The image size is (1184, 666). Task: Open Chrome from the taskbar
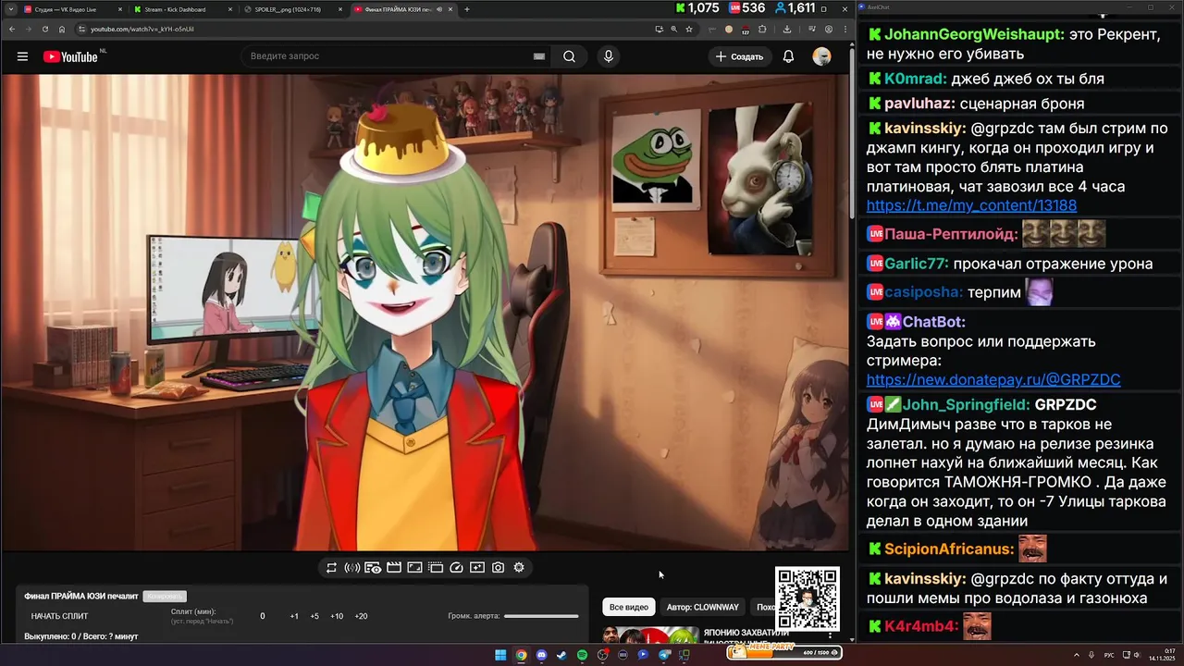(521, 655)
